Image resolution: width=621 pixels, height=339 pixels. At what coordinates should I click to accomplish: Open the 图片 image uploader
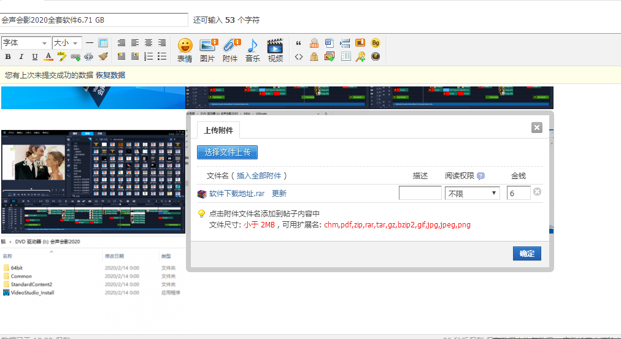pyautogui.click(x=207, y=50)
